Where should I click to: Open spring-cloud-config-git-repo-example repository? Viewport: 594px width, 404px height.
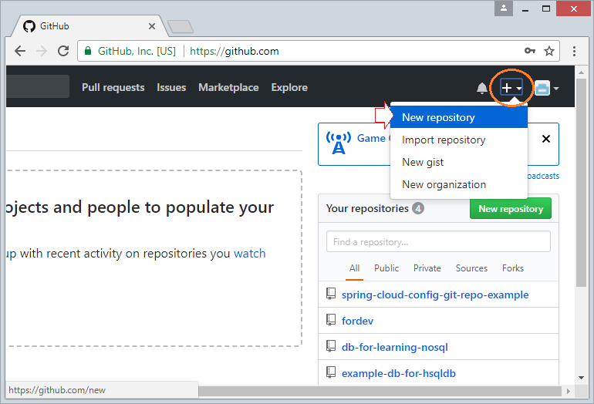pyautogui.click(x=435, y=295)
